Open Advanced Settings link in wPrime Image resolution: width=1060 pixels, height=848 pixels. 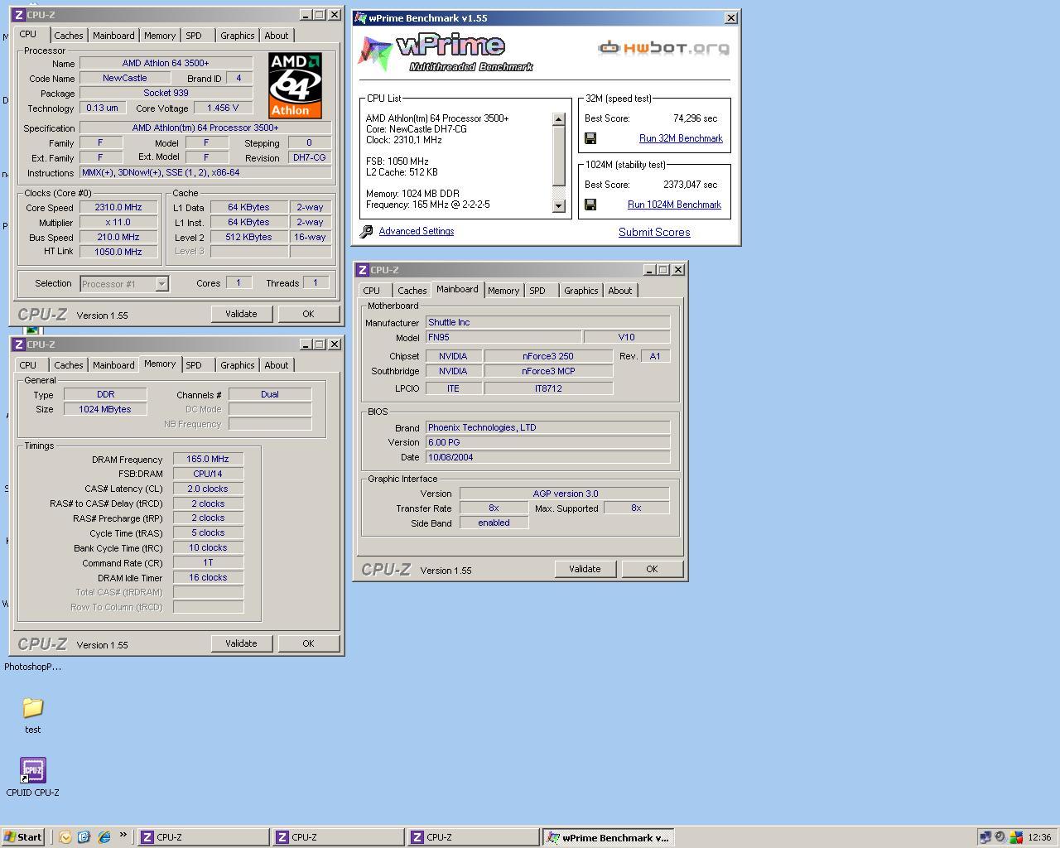[417, 232]
